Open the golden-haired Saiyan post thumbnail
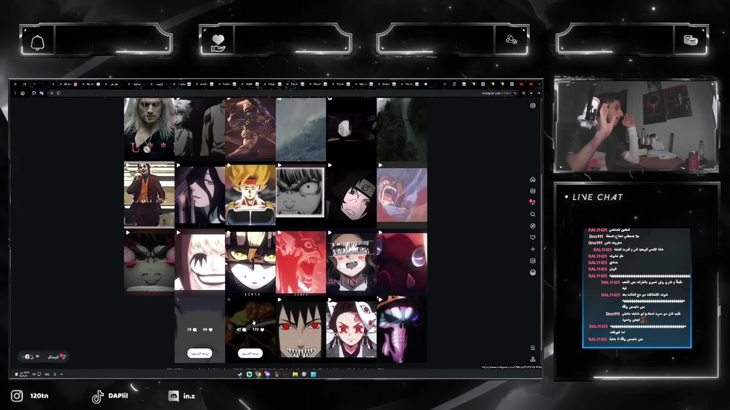The width and height of the screenshot is (730, 410). [x=250, y=194]
